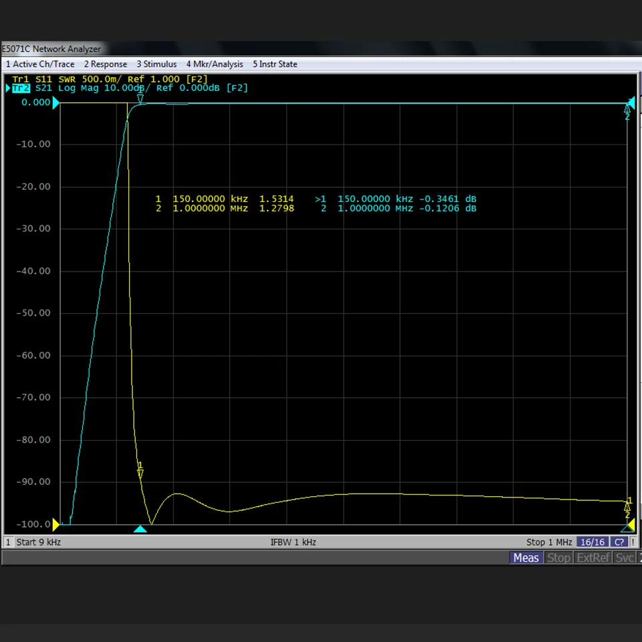
Task: Click the -10.00 axis label
Action: (33, 144)
